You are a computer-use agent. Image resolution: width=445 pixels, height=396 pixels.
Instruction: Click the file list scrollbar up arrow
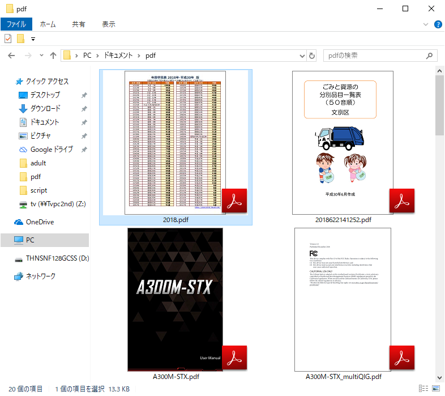(439, 71)
